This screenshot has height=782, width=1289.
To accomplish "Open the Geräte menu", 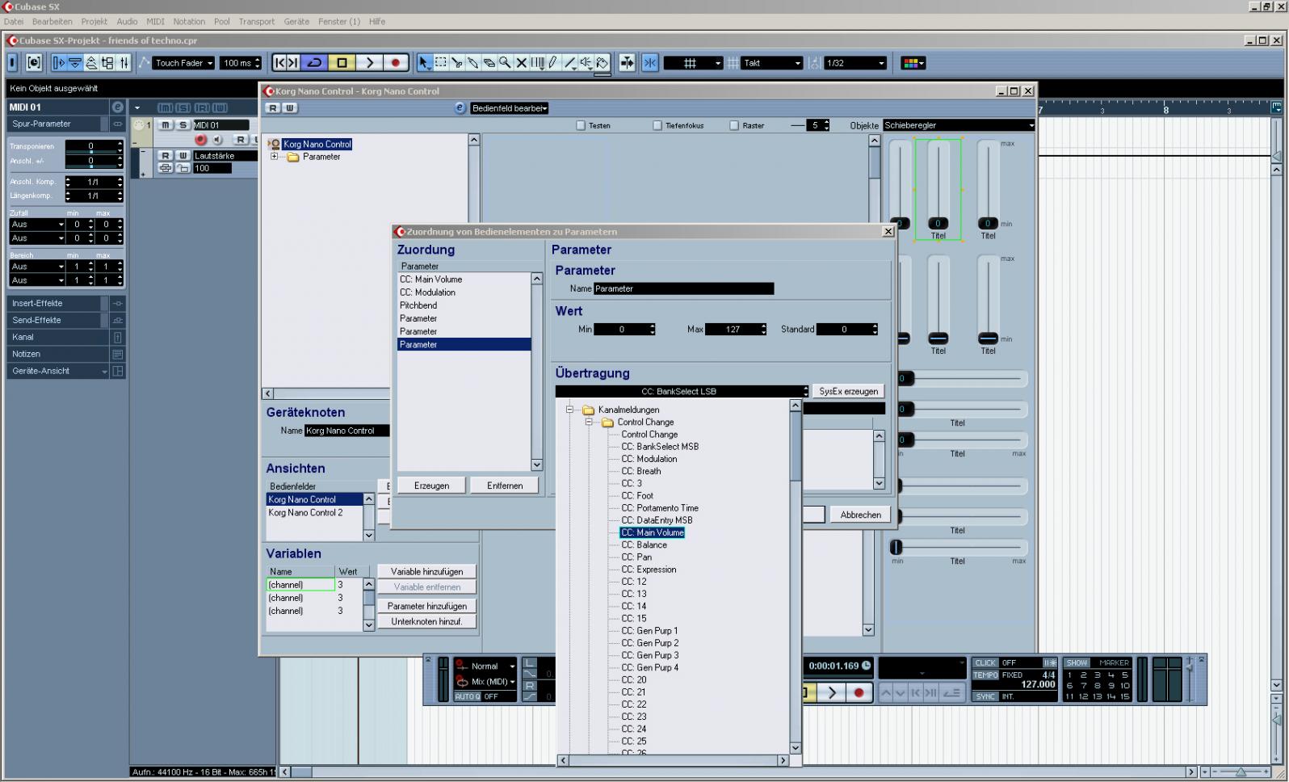I will click(296, 22).
